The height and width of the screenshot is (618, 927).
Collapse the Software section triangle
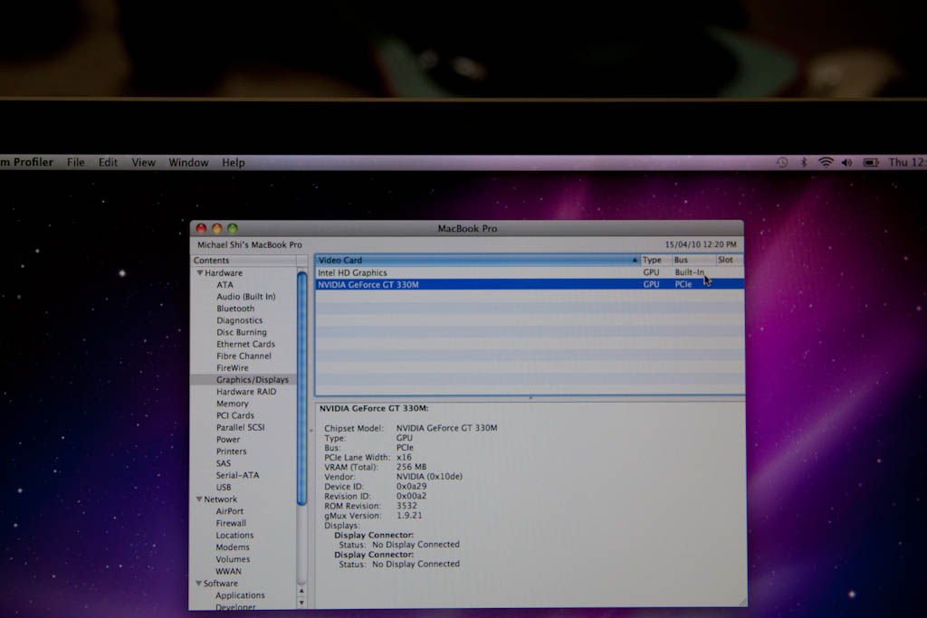(x=198, y=583)
